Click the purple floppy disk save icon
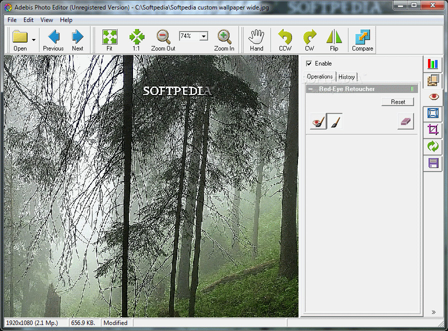448x331 pixels. (433, 163)
